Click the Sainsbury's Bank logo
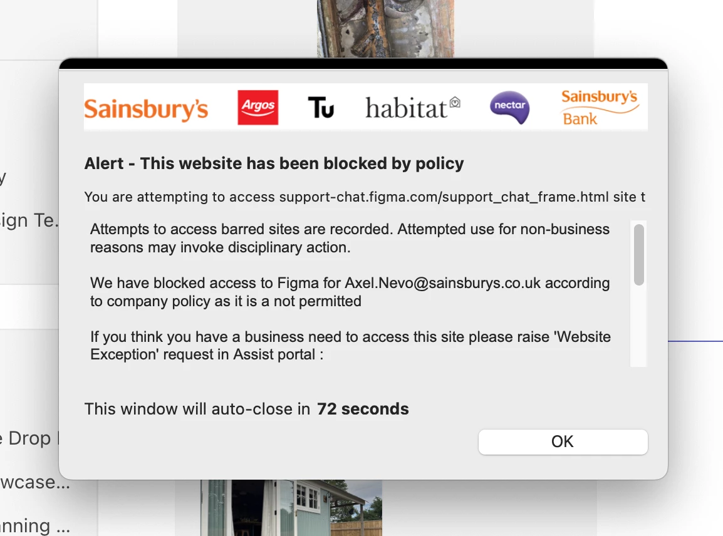Screen dimensions: 723x536 [x=600, y=108]
